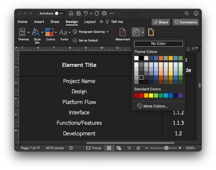Switch to Web Layout view icon
The width and height of the screenshot is (216, 170).
tap(119, 148)
